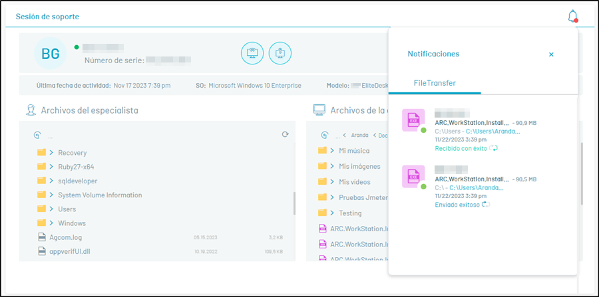Click the appverifUI.dll file icon
Screen dimensions: 599x297
coord(42,251)
